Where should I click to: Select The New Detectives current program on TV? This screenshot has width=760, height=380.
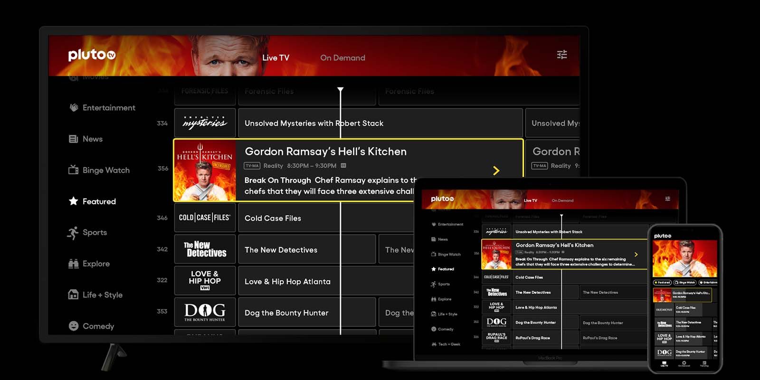(307, 249)
